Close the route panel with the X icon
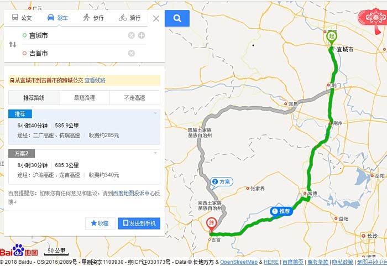 click(156, 18)
